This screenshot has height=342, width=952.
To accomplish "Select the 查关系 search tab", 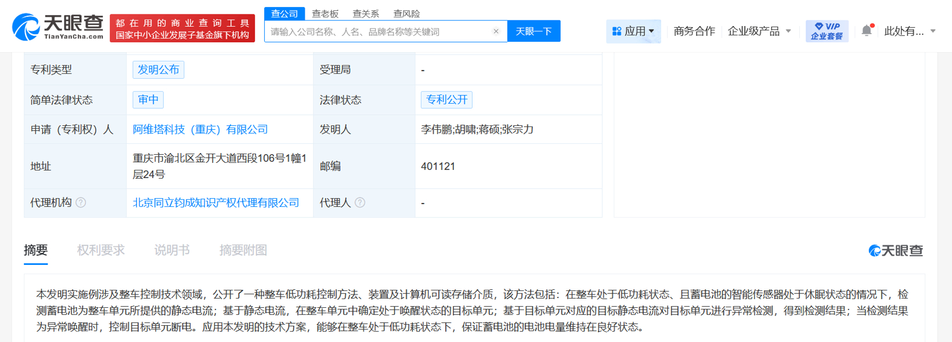I will click(366, 13).
